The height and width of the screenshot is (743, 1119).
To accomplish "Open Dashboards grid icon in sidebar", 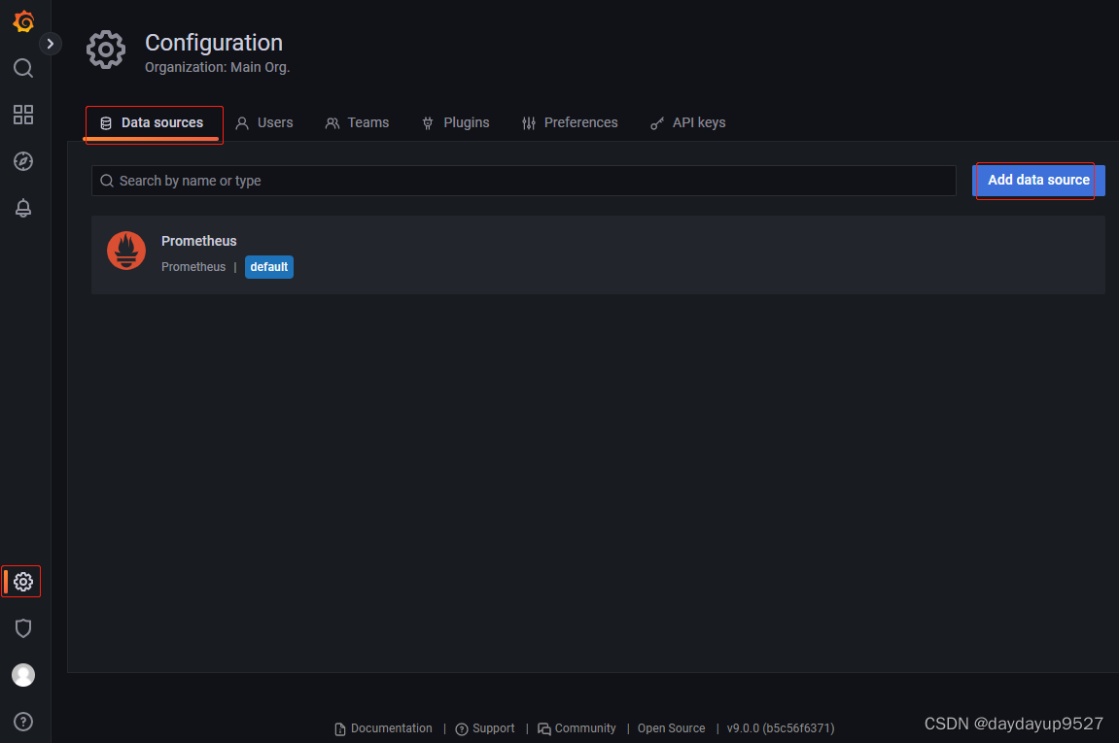I will 23,115.
